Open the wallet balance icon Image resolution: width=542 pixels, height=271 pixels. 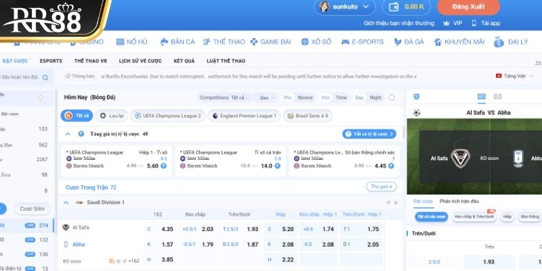[x=394, y=7]
